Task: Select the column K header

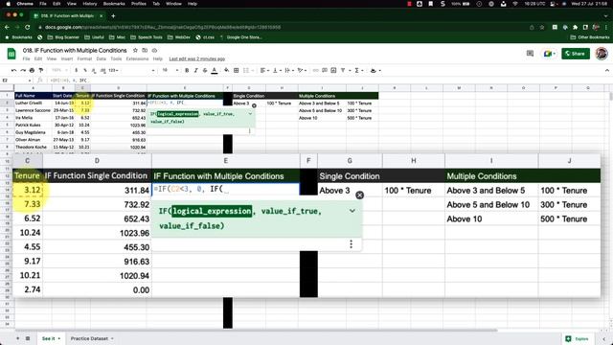Action: [x=394, y=88]
